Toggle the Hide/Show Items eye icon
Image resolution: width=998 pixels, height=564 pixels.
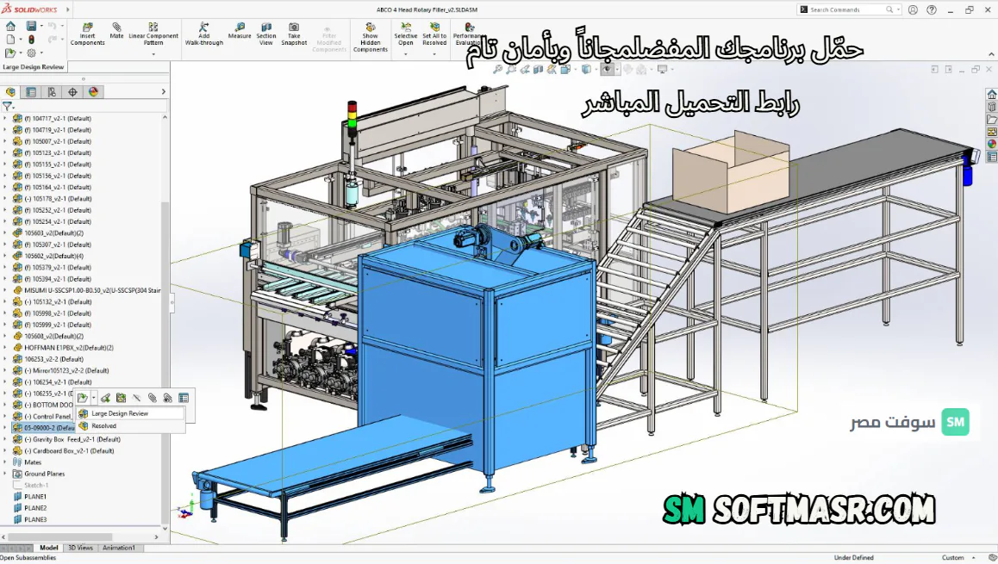(x=607, y=69)
